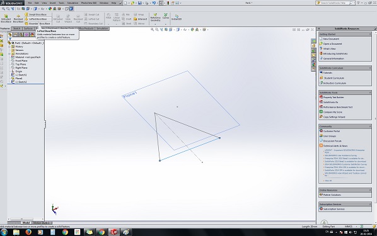Click the Windows Start button

click(x=4, y=232)
